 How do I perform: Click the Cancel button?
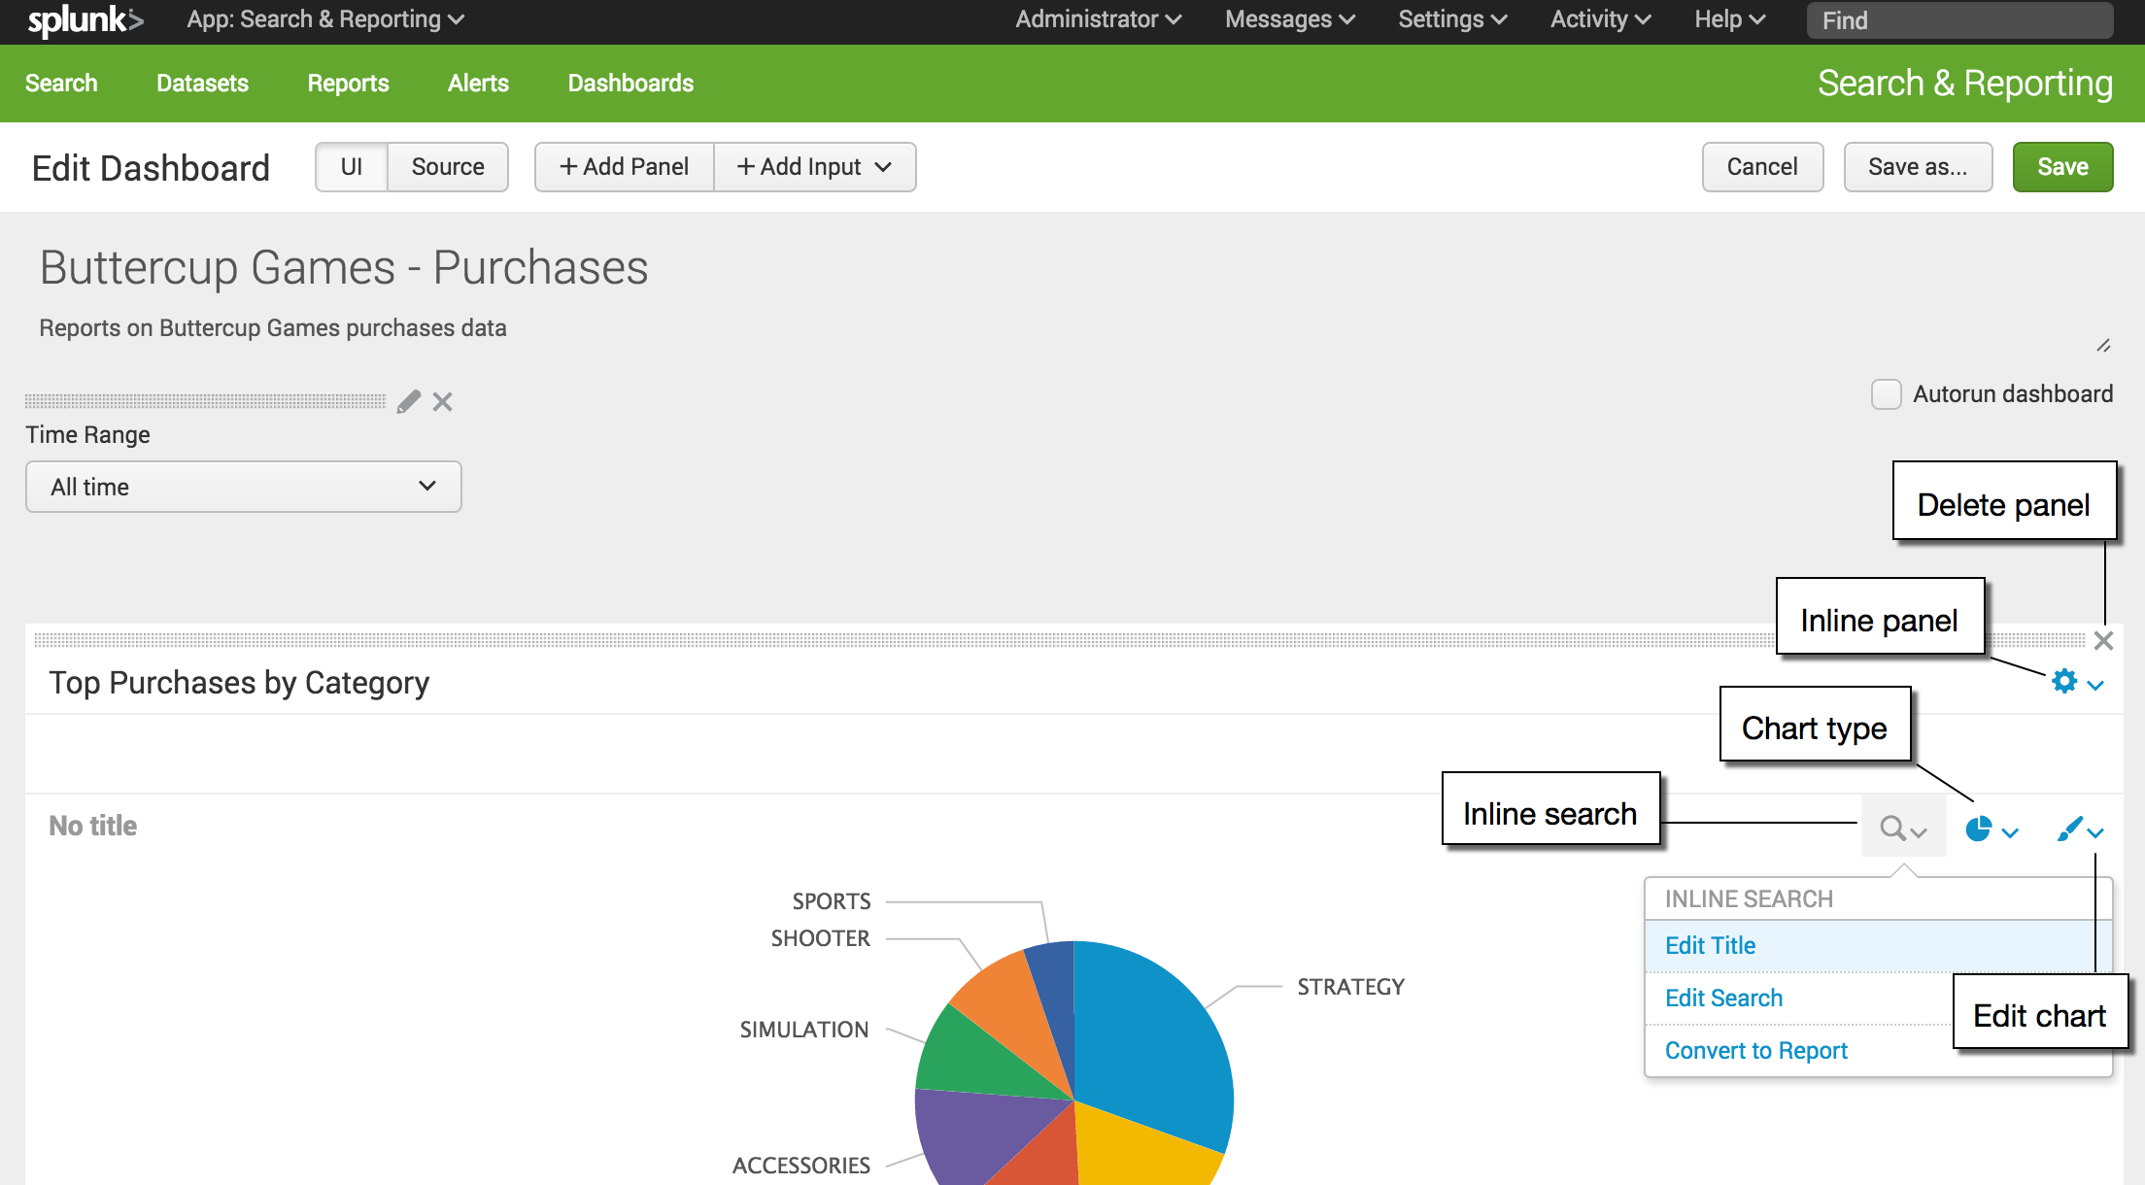coord(1762,167)
